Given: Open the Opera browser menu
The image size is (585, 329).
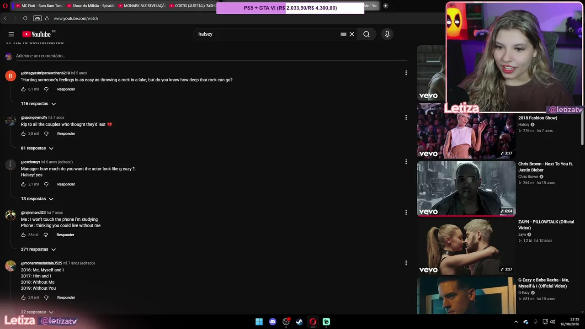Looking at the screenshot, I should pyautogui.click(x=5, y=6).
